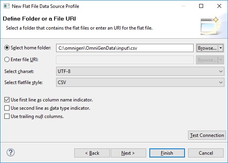Check Use trailing null columns
228x163 pixels.
click(x=7, y=116)
